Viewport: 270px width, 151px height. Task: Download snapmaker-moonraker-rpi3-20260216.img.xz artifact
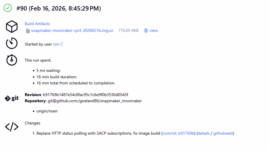point(72,30)
